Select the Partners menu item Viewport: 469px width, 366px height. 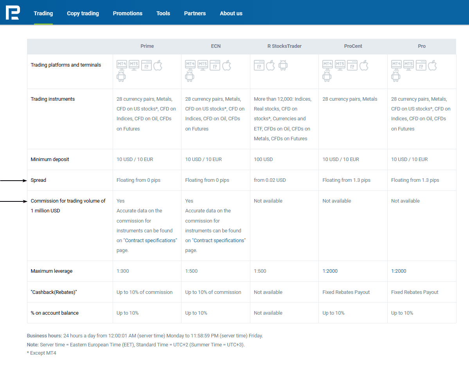coord(195,13)
